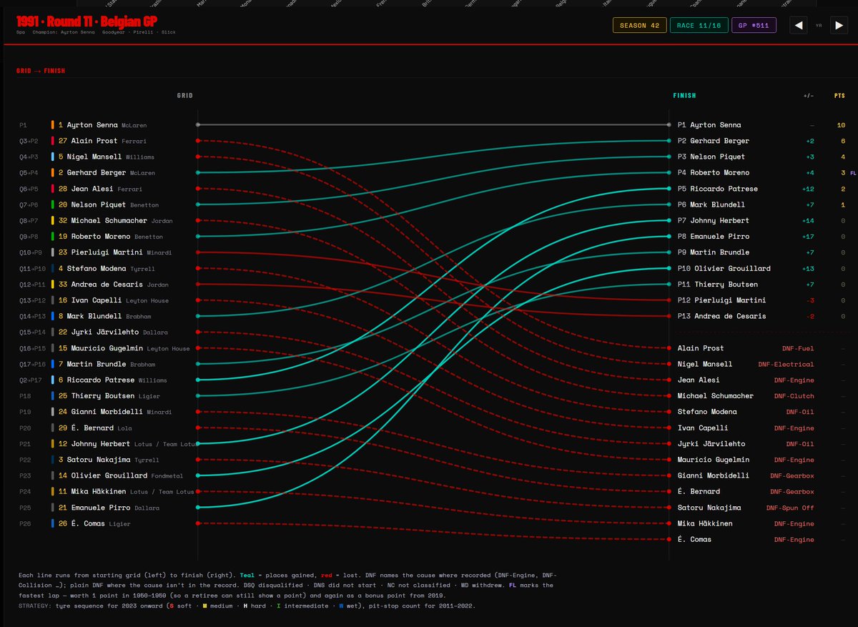The width and height of the screenshot is (858, 627).
Task: Click the FINISH column header
Action: coord(684,95)
